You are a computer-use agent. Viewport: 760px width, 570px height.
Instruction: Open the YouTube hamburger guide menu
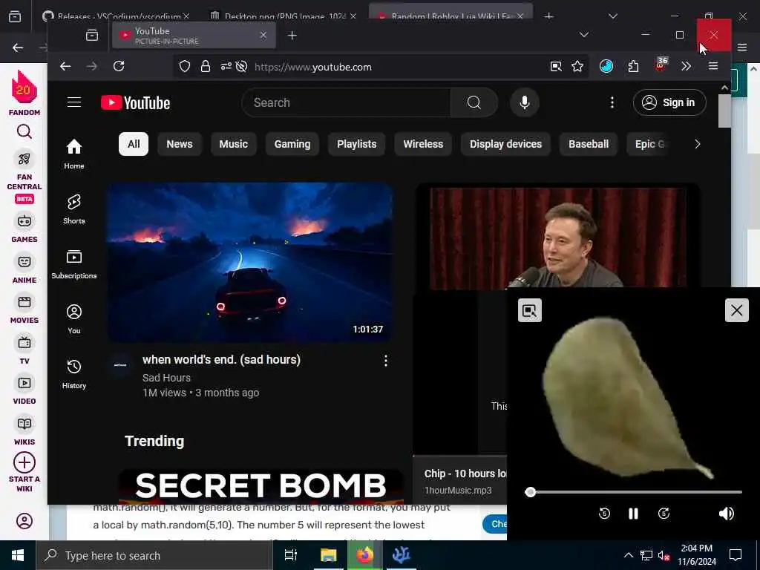tap(74, 102)
